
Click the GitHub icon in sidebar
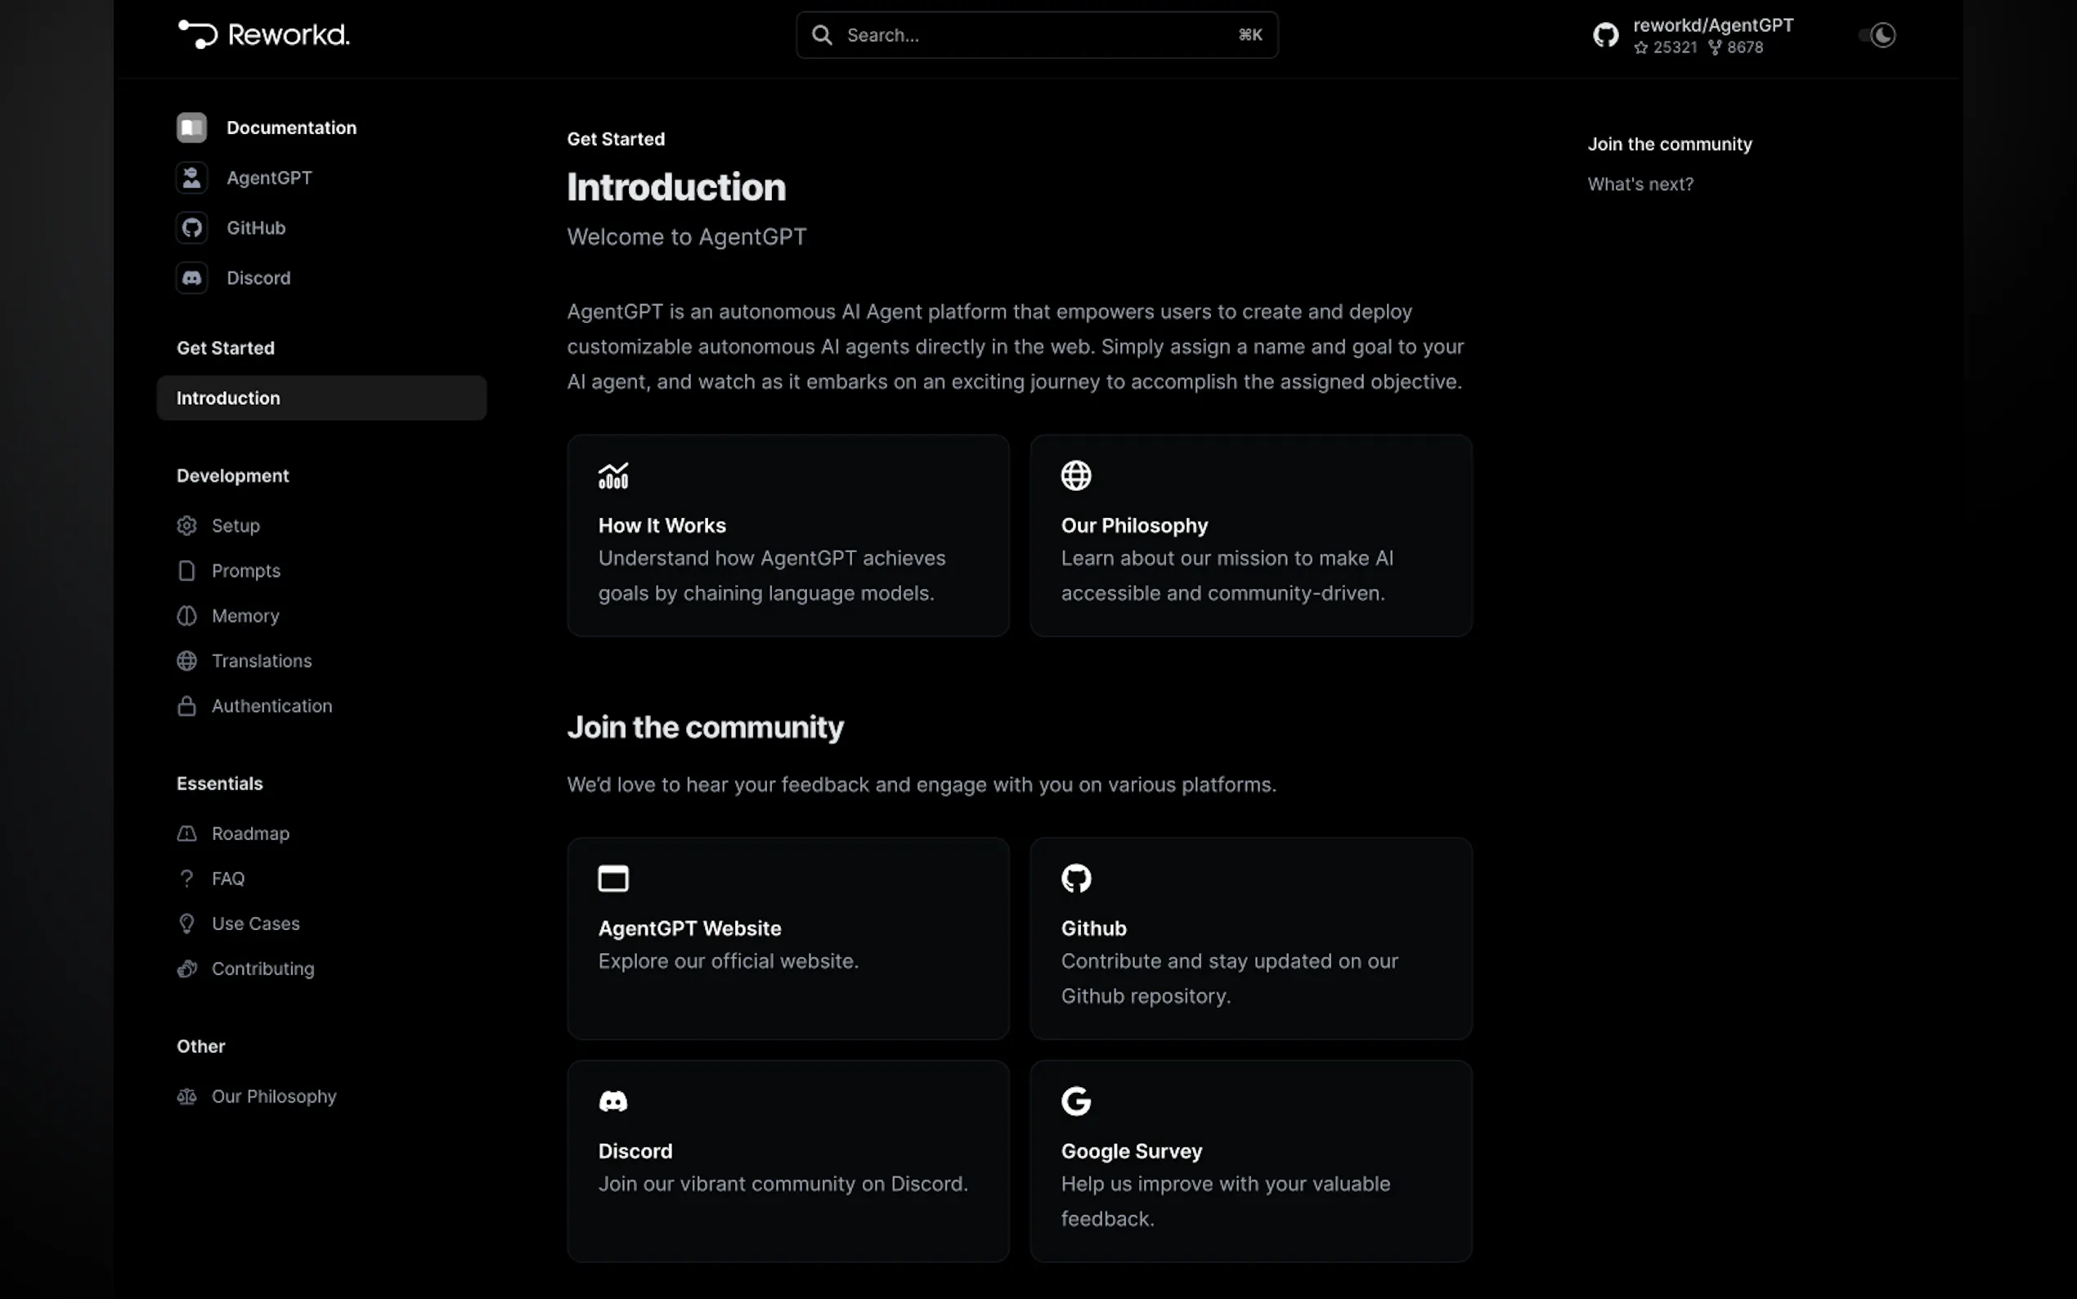pyautogui.click(x=191, y=227)
